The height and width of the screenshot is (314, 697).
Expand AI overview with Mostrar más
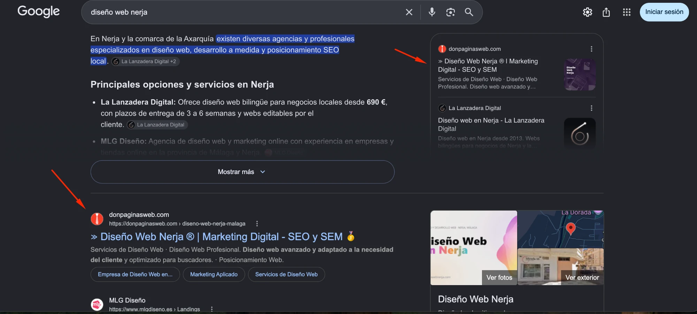(x=242, y=172)
